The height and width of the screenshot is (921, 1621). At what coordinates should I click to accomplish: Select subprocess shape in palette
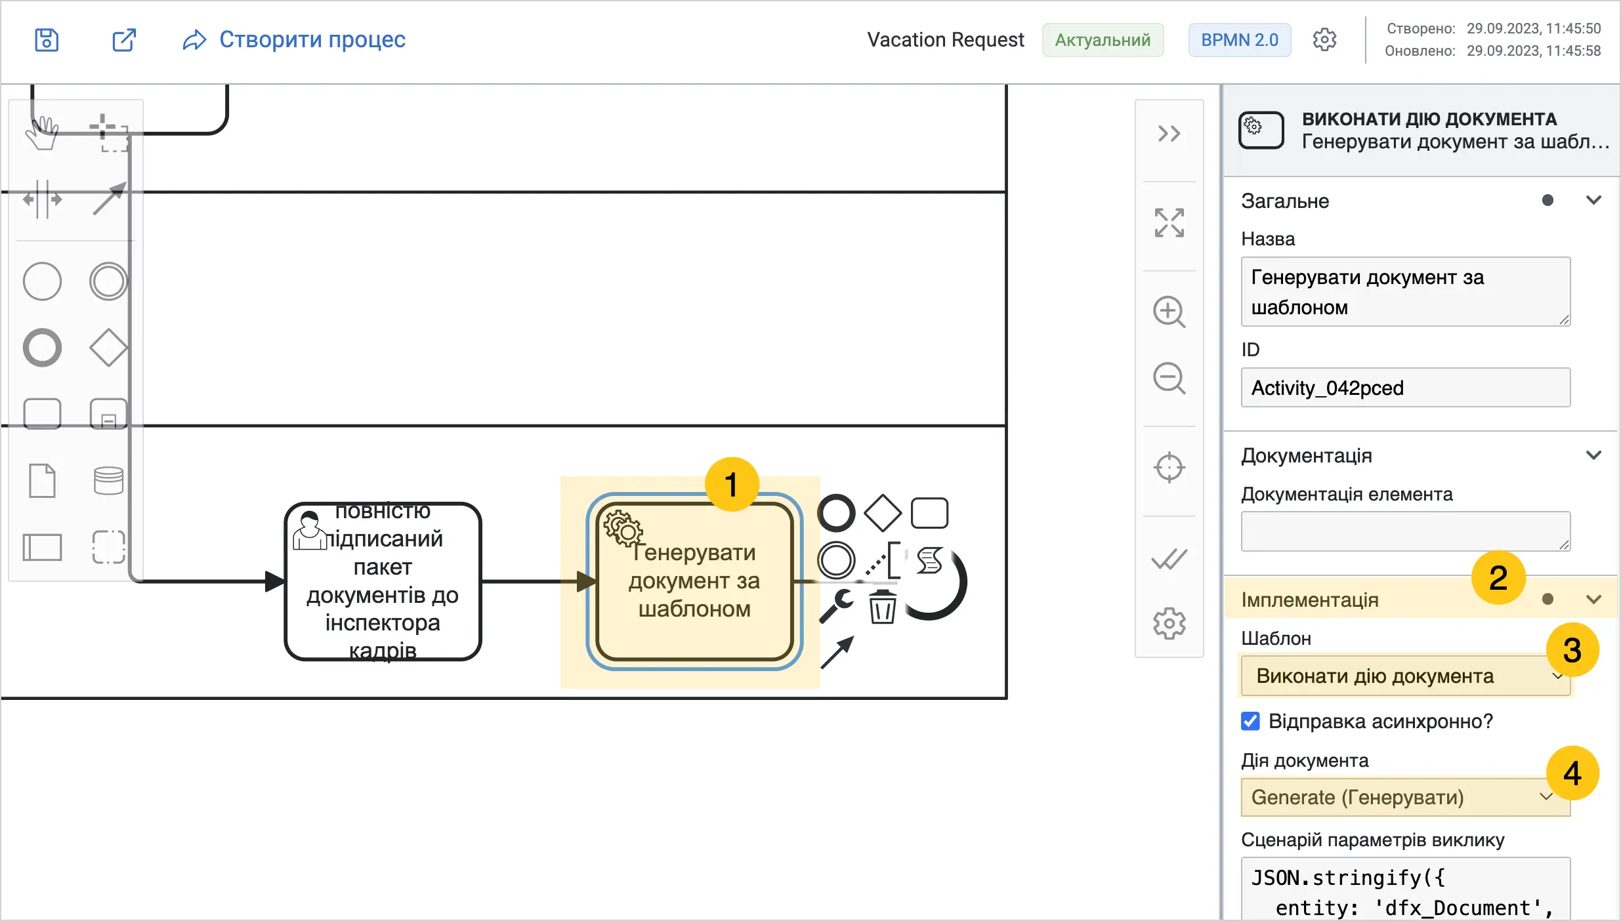pos(108,414)
